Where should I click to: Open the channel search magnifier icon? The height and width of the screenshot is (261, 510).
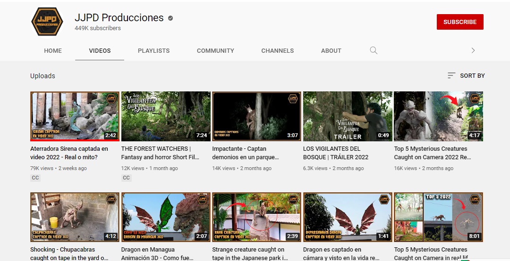[374, 50]
